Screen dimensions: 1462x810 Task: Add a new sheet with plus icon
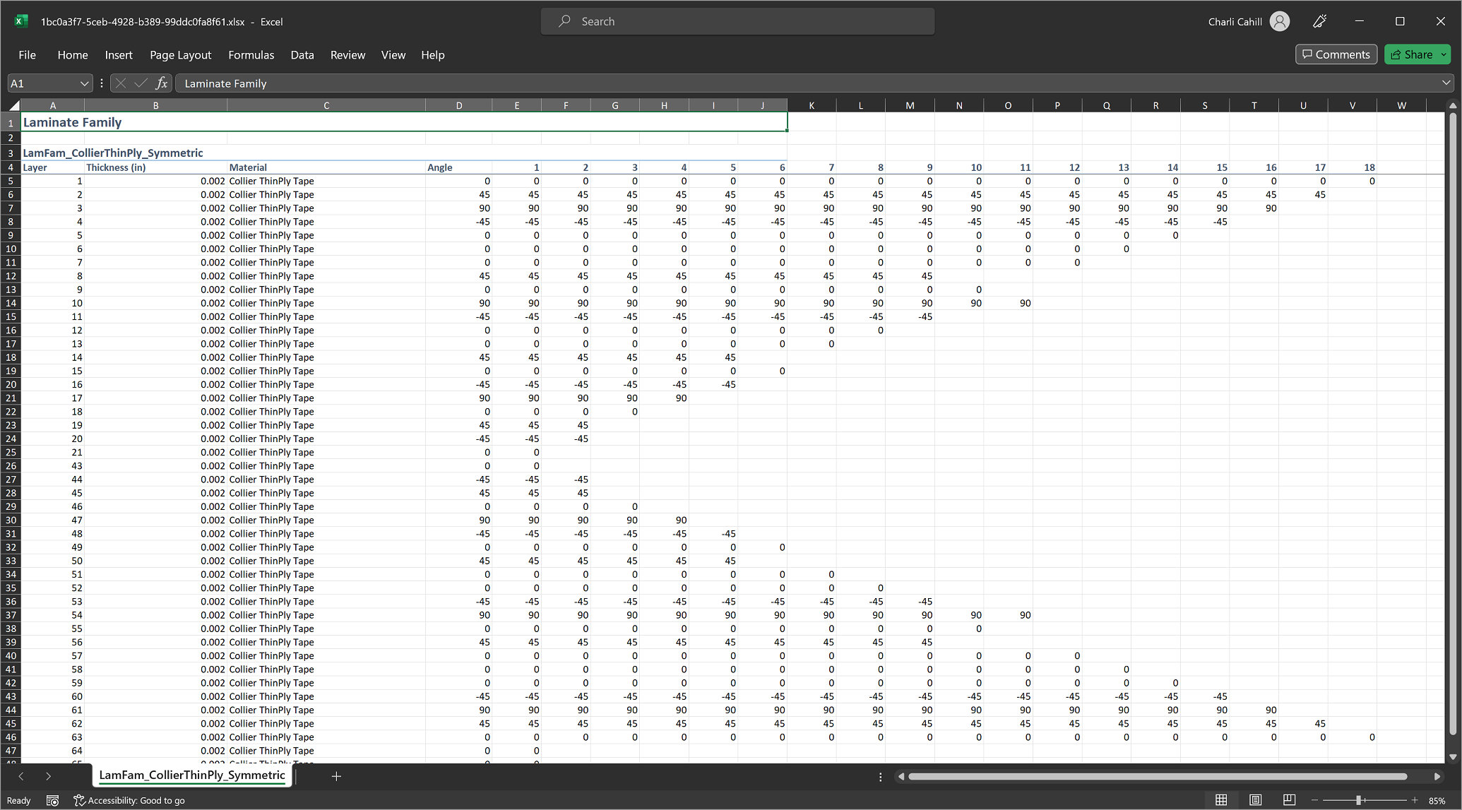[x=336, y=776]
